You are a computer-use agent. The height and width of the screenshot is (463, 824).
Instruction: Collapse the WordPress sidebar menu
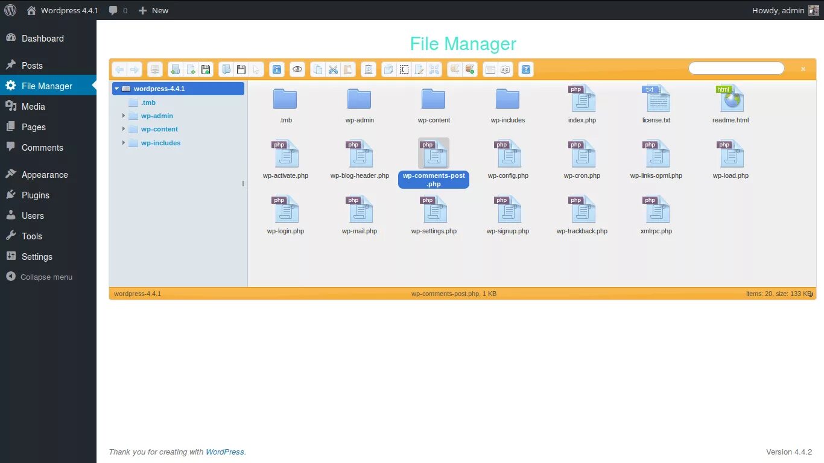click(x=39, y=277)
